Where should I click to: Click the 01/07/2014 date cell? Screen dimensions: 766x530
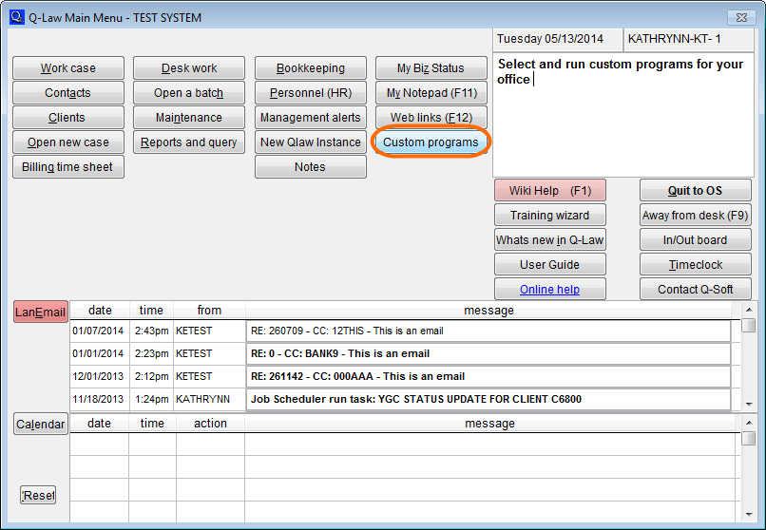pyautogui.click(x=100, y=331)
